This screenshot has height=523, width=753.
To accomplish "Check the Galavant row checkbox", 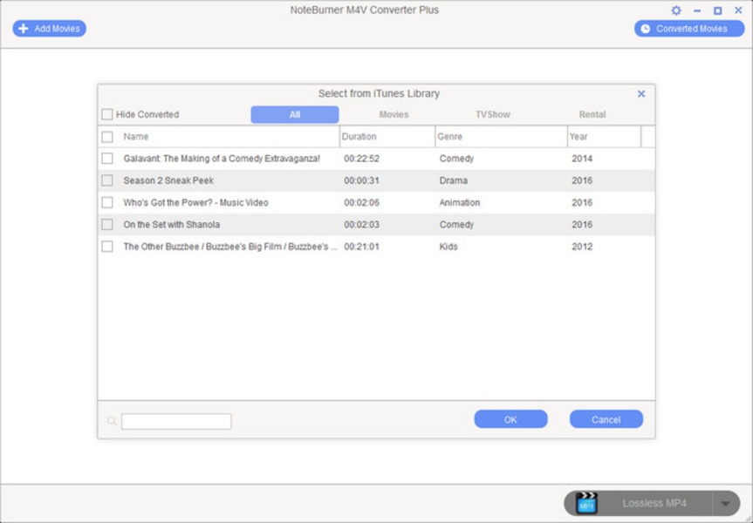I will click(107, 159).
